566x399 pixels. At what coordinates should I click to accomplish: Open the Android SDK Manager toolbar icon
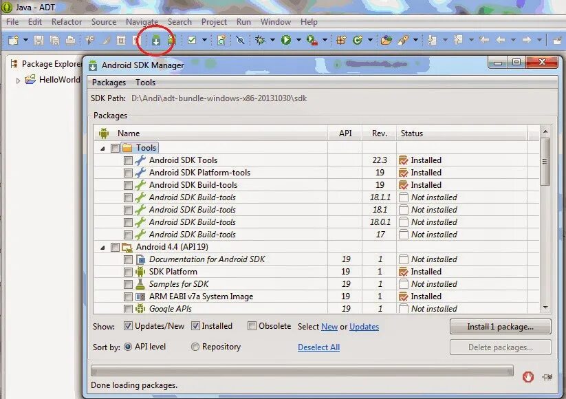click(155, 40)
